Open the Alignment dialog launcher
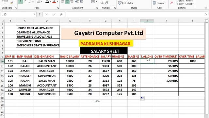Viewport: 209px width, 118px height. [97, 8]
